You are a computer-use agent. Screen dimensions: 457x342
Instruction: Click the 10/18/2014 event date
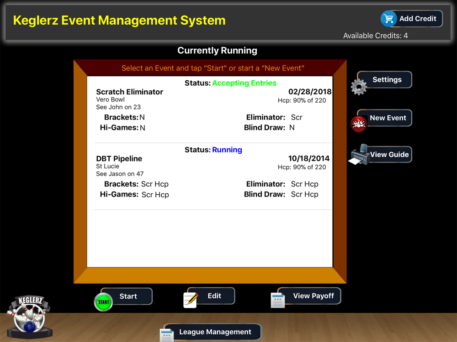coord(308,159)
